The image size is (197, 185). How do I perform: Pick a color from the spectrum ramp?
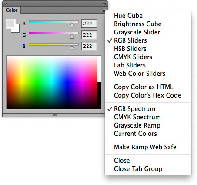pyautogui.click(x=52, y=82)
